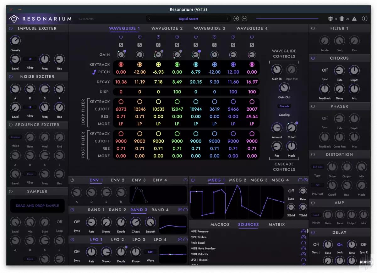Toggle the first red Keytrack radio button
Image resolution: width=377 pixels, height=273 pixels.
(x=121, y=64)
